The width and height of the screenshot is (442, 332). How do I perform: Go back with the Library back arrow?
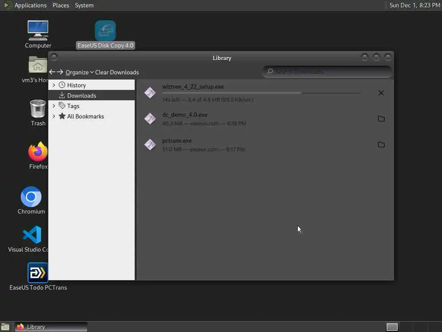52,72
